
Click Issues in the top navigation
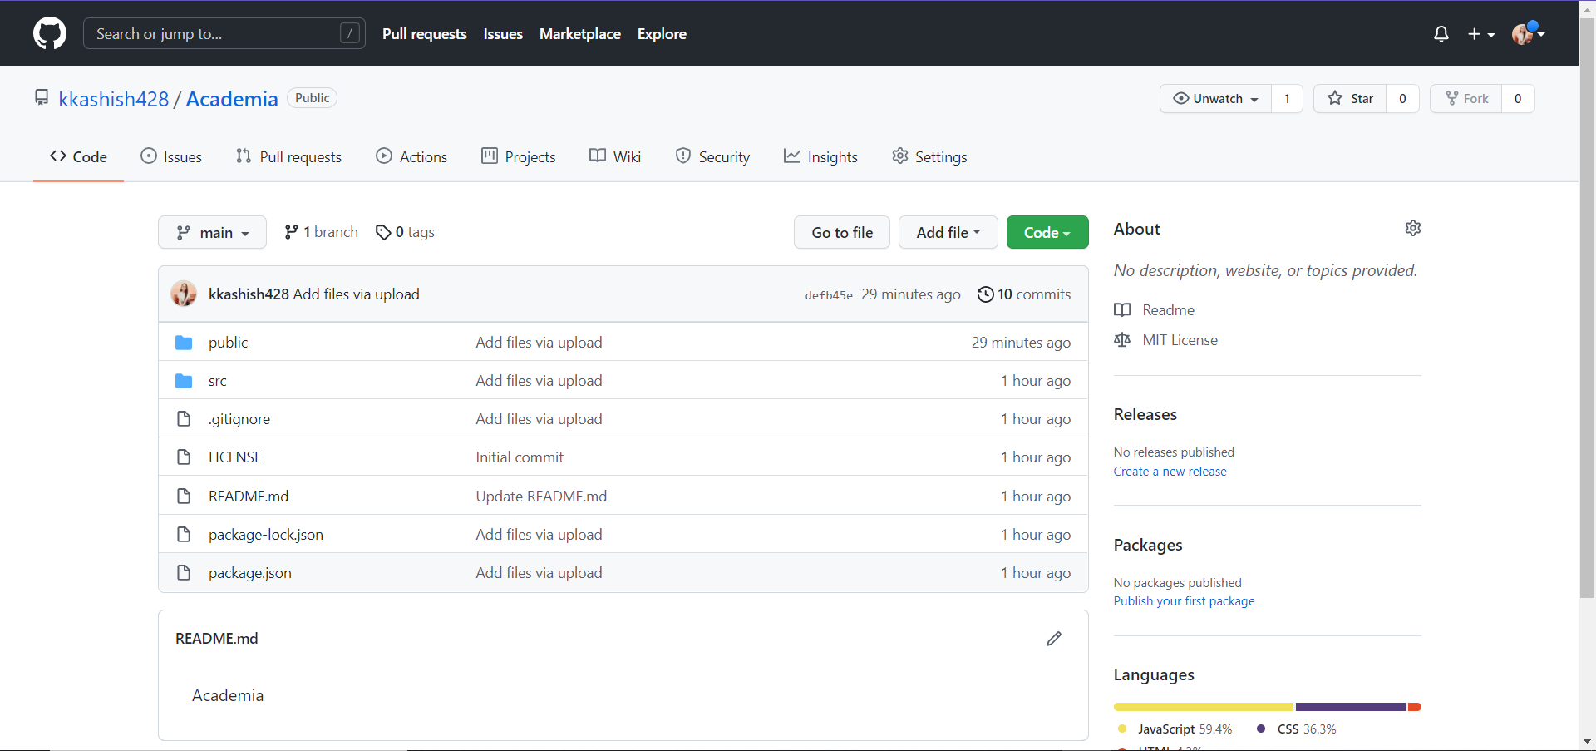503,34
